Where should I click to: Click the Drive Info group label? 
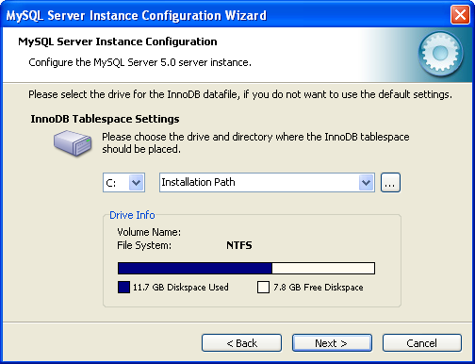pyautogui.click(x=132, y=215)
